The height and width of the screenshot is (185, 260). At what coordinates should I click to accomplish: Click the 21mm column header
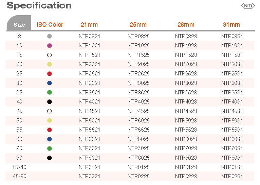click(x=89, y=25)
